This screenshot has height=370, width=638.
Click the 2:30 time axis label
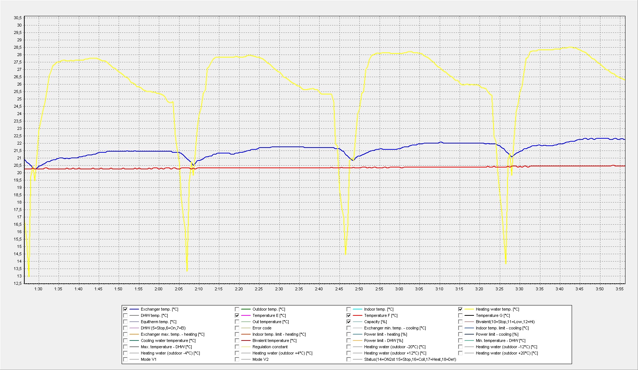(279, 289)
